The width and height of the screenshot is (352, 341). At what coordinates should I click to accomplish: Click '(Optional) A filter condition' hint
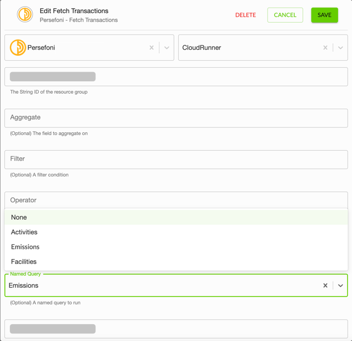pos(39,175)
